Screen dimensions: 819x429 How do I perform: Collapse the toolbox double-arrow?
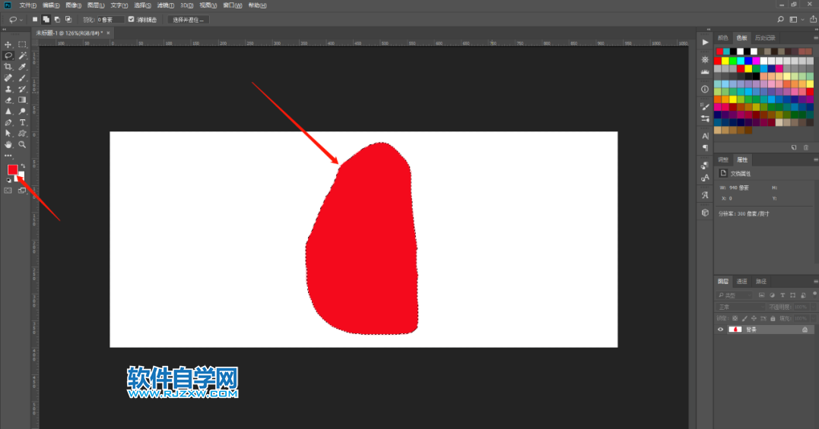click(x=4, y=29)
